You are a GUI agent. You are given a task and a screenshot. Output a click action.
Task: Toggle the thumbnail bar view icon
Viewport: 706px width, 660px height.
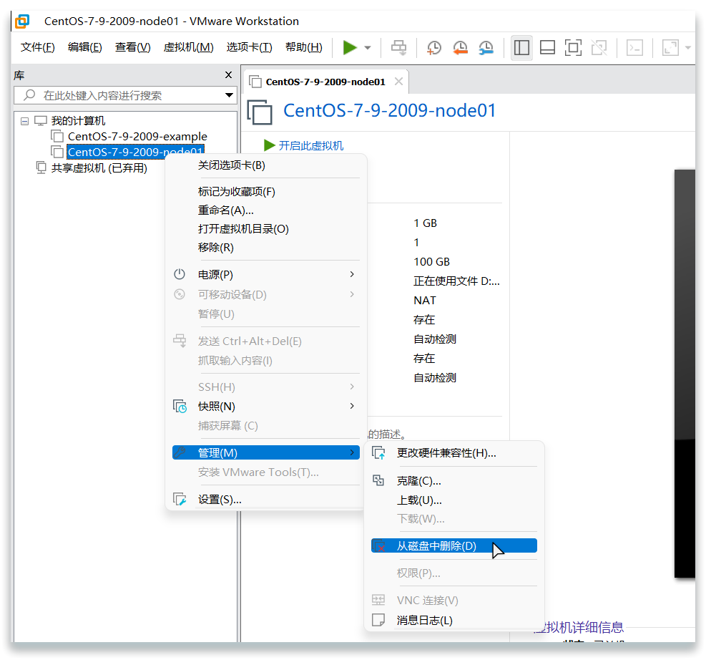tap(547, 47)
